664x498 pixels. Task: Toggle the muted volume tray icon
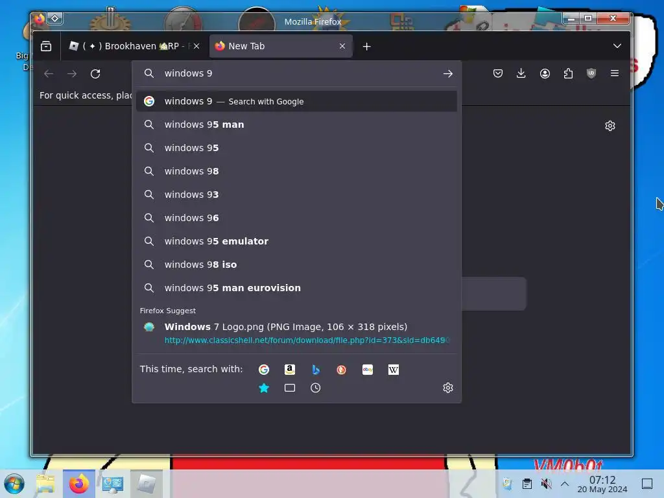click(546, 484)
